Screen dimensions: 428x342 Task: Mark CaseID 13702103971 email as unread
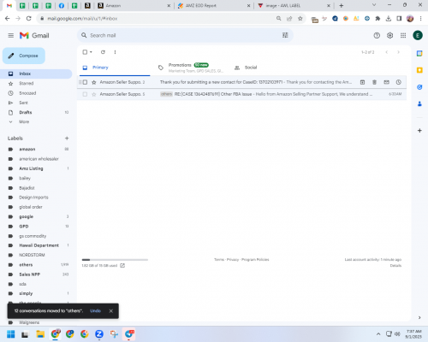coord(387,82)
